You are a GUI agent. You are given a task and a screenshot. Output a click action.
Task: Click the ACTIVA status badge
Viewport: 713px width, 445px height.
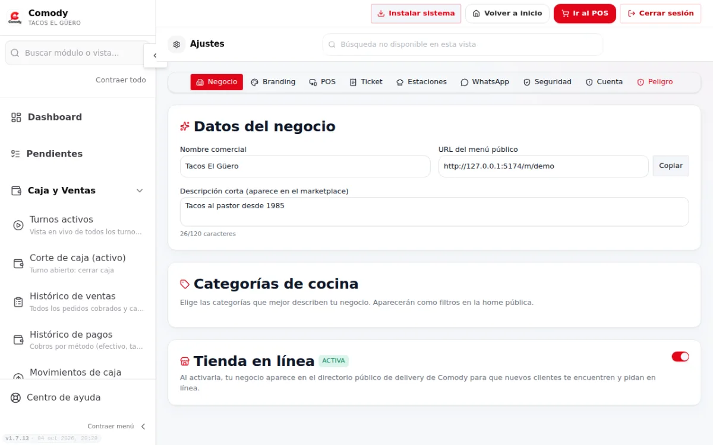pos(333,361)
